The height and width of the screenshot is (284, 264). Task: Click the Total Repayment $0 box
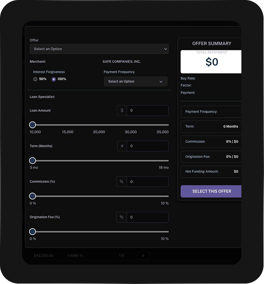(x=211, y=62)
